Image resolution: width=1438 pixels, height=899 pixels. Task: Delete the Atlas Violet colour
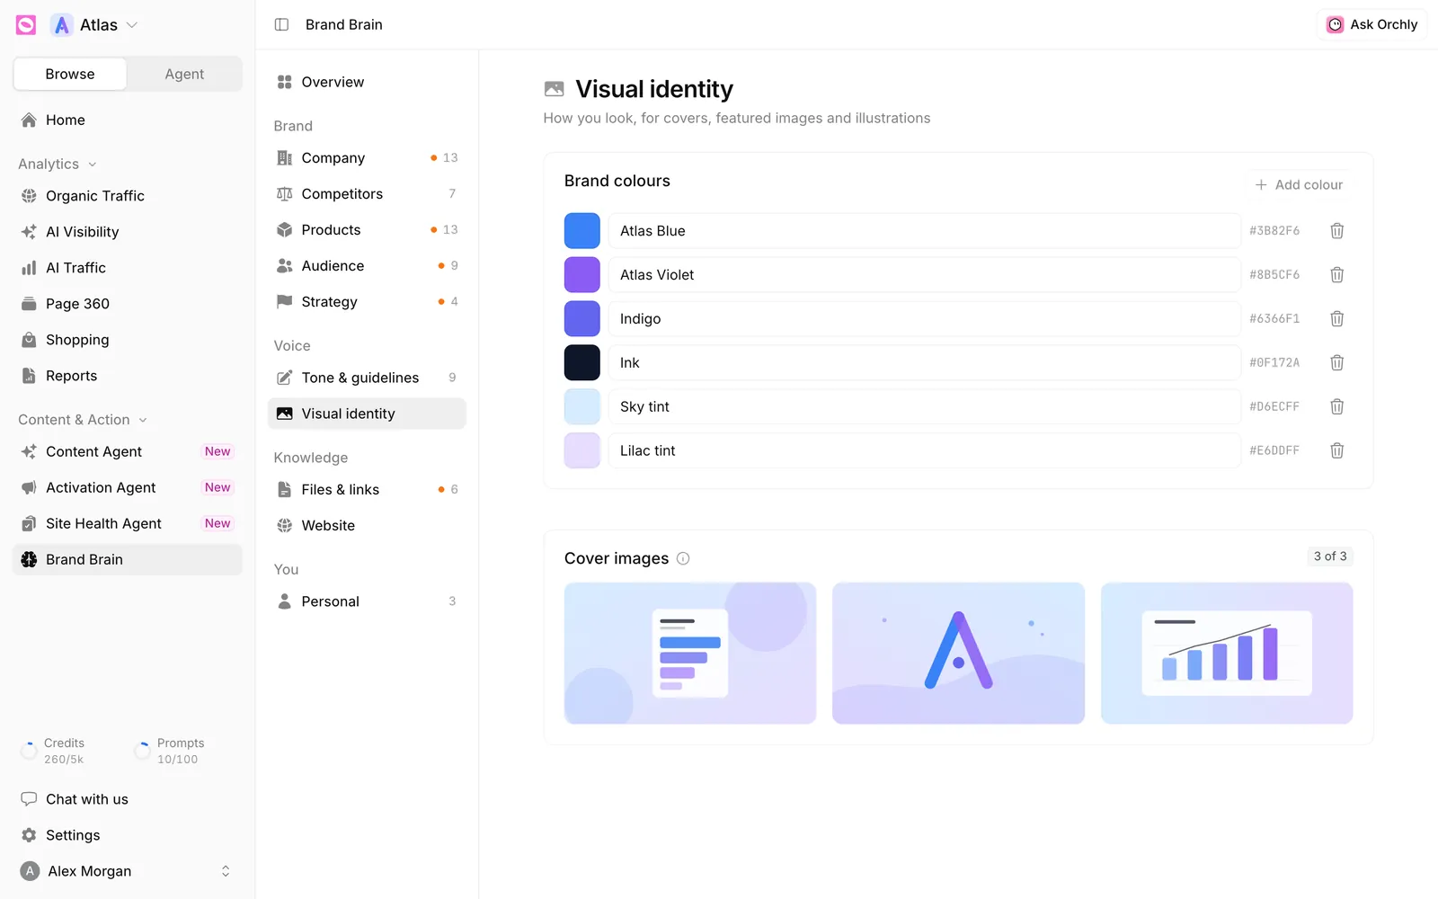pos(1337,275)
